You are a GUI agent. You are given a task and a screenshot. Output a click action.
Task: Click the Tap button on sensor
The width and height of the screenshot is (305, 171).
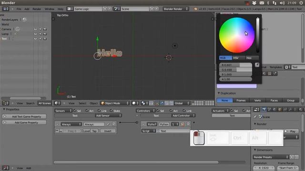click(x=94, y=131)
